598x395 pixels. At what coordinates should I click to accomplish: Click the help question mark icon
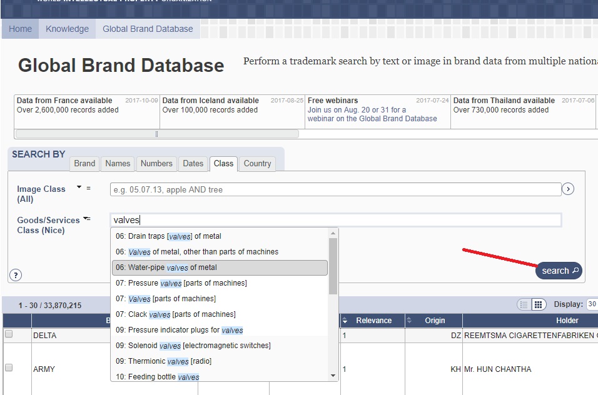pos(16,275)
